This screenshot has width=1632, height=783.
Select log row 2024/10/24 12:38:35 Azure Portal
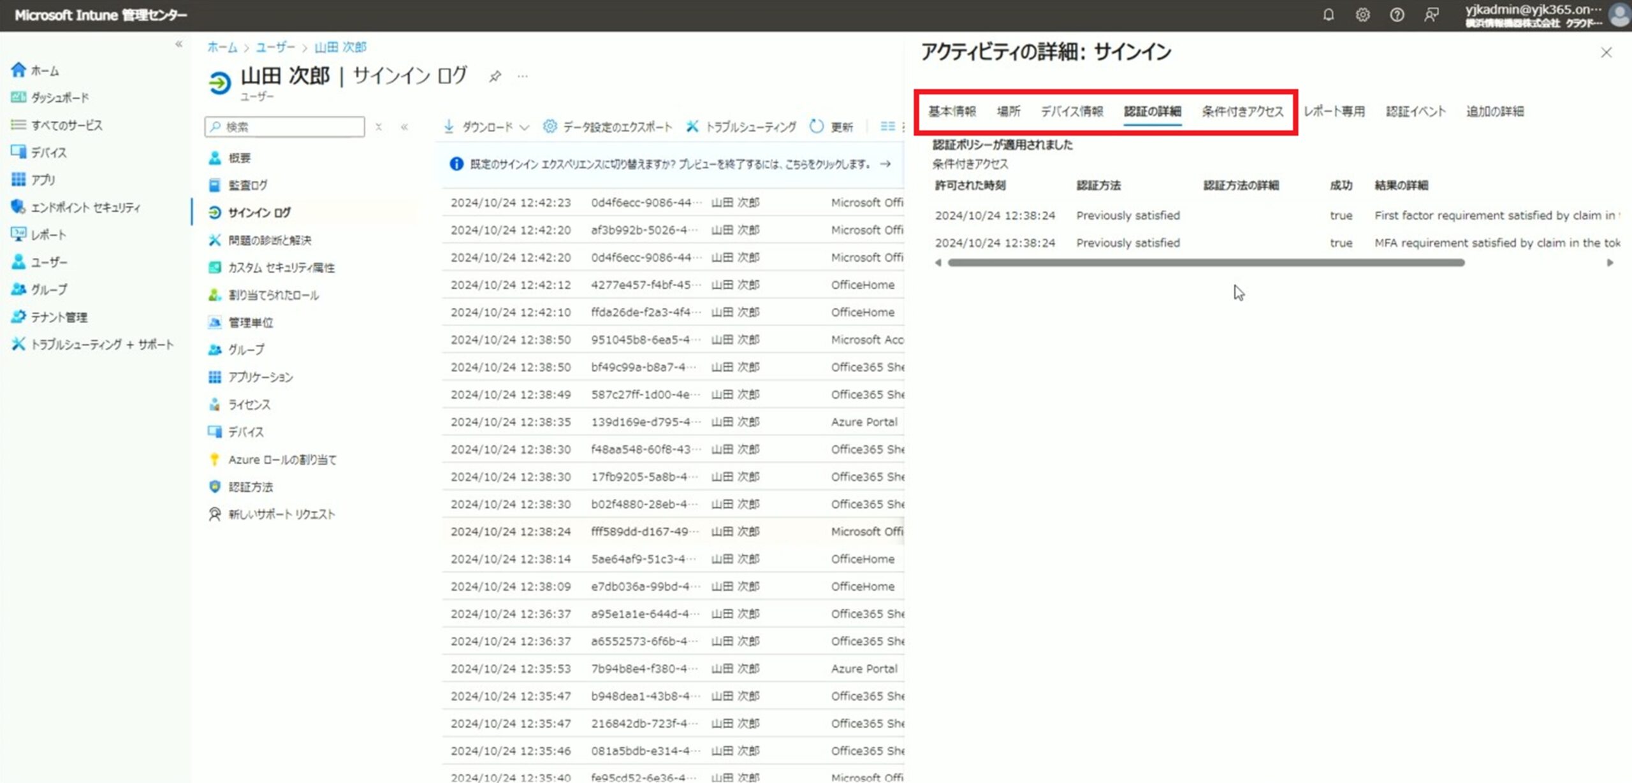click(673, 422)
